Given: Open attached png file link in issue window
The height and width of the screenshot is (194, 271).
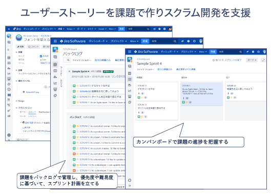Looking at the screenshot, I should (32, 92).
